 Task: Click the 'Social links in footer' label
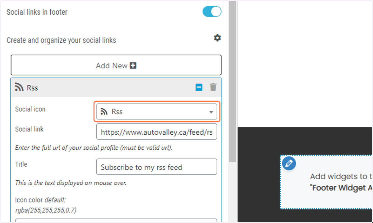point(37,12)
